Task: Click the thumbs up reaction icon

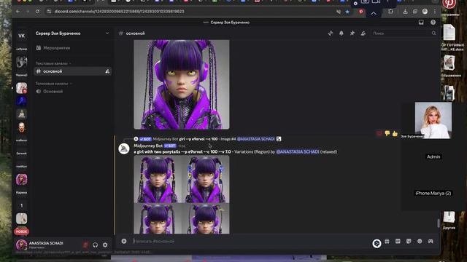Action: (x=395, y=134)
